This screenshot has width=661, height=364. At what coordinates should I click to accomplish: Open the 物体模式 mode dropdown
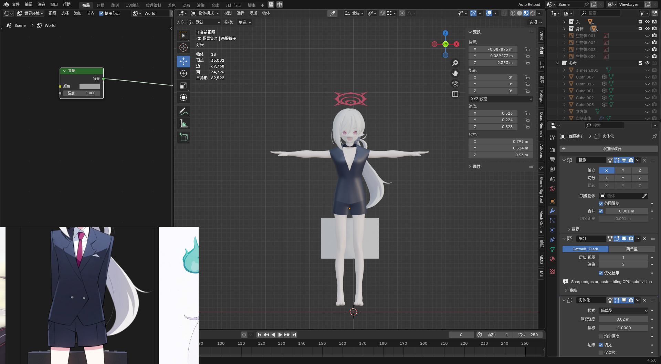(x=206, y=13)
